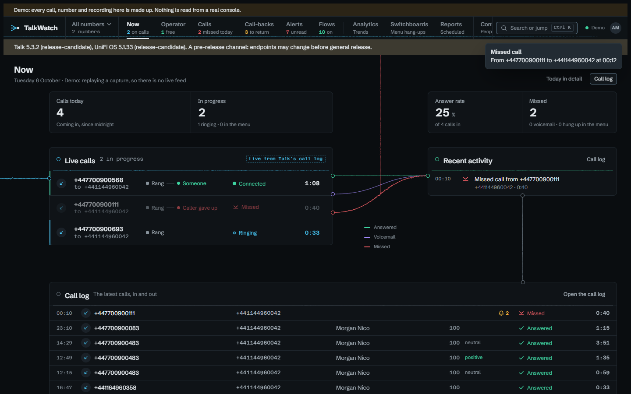The image size is (631, 394).
Task: Click the inbound icon on the 00:10 call log row
Action: pyautogui.click(x=86, y=313)
